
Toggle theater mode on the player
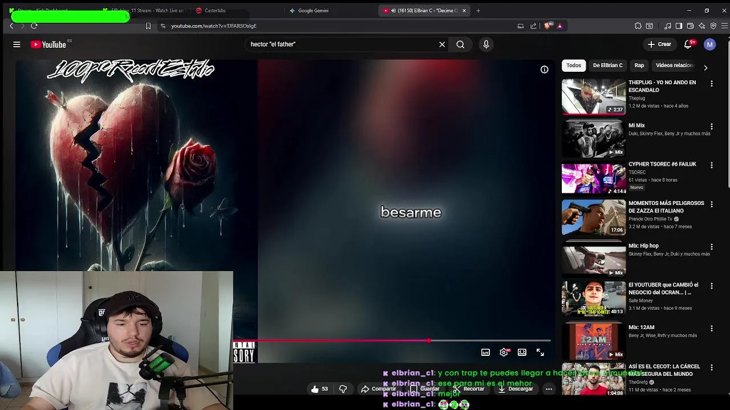(x=522, y=352)
